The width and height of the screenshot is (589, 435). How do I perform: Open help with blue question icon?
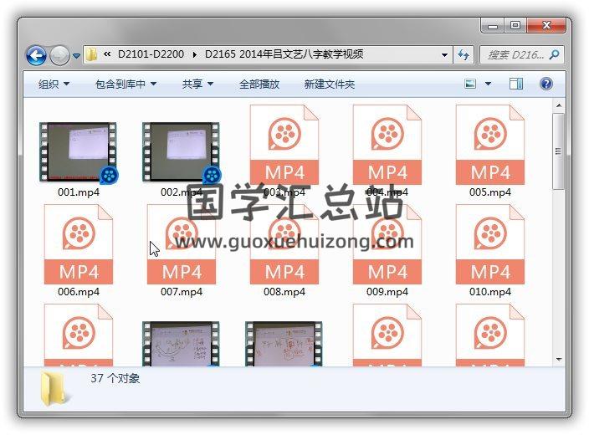(545, 84)
